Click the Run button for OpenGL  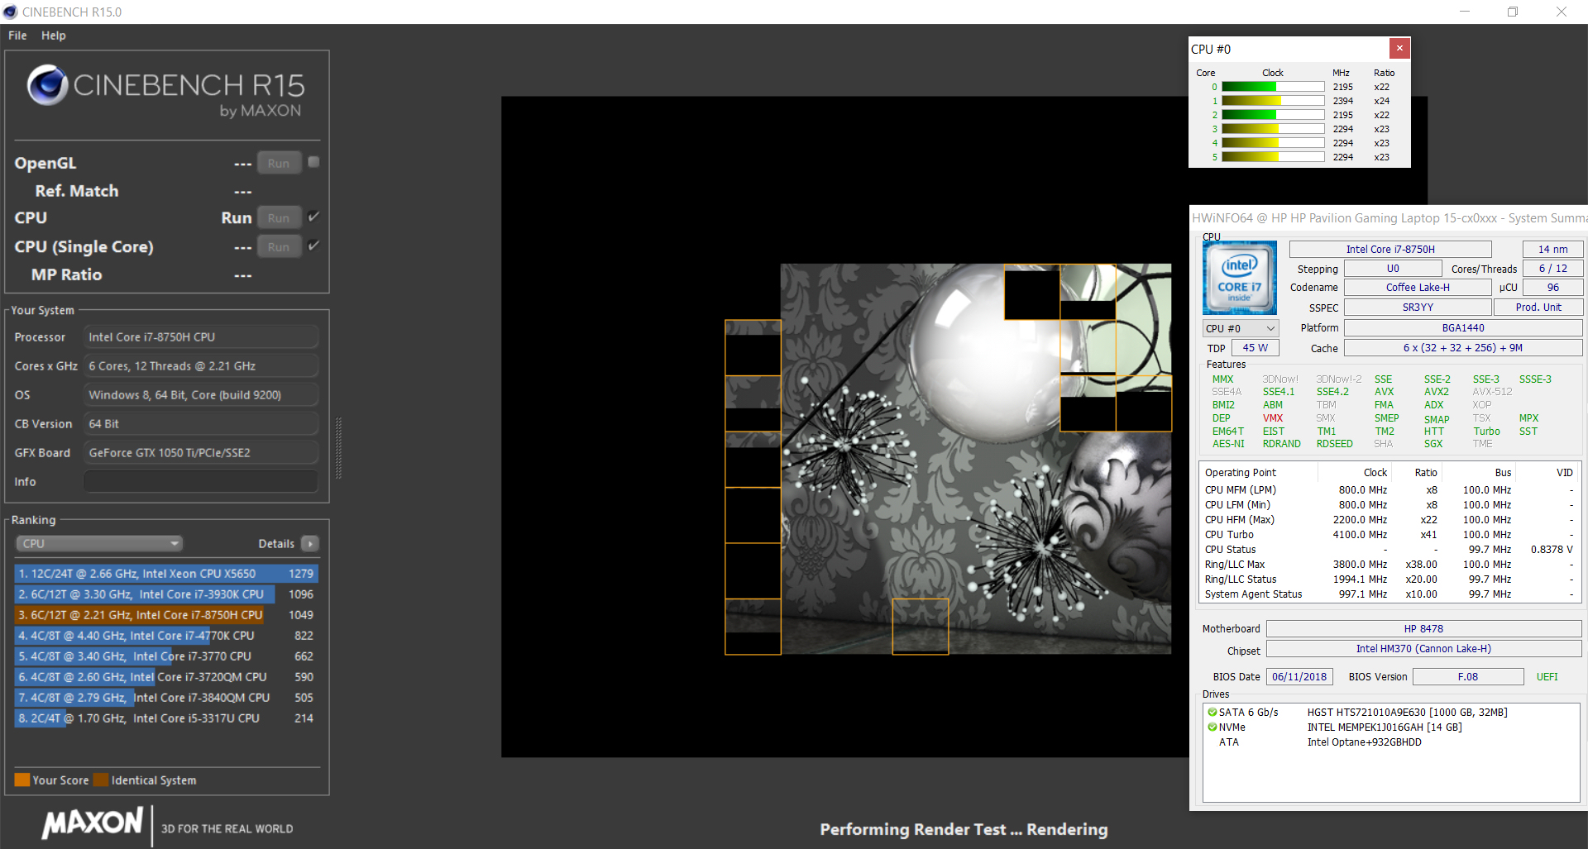(279, 163)
